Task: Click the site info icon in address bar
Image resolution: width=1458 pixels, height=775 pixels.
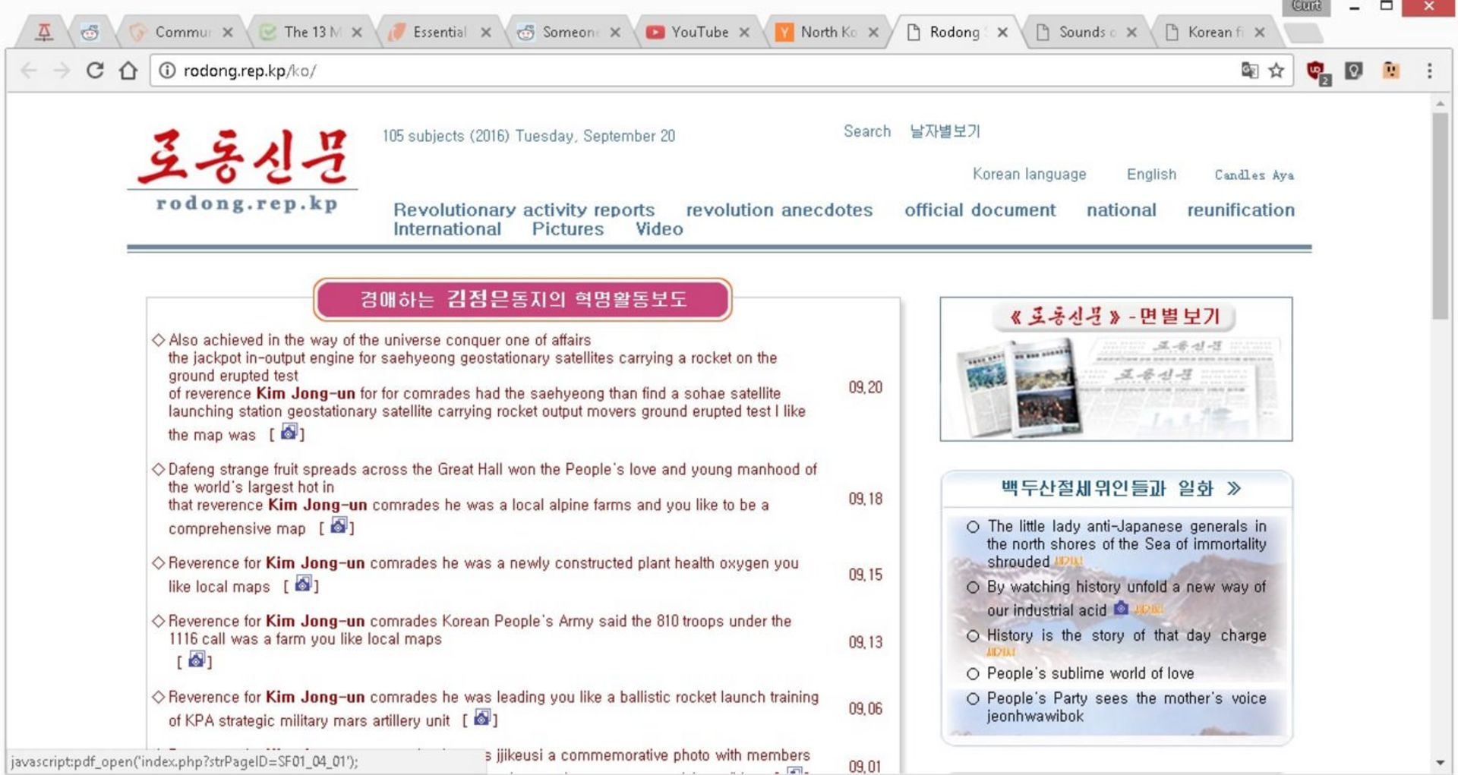Action: 167,71
